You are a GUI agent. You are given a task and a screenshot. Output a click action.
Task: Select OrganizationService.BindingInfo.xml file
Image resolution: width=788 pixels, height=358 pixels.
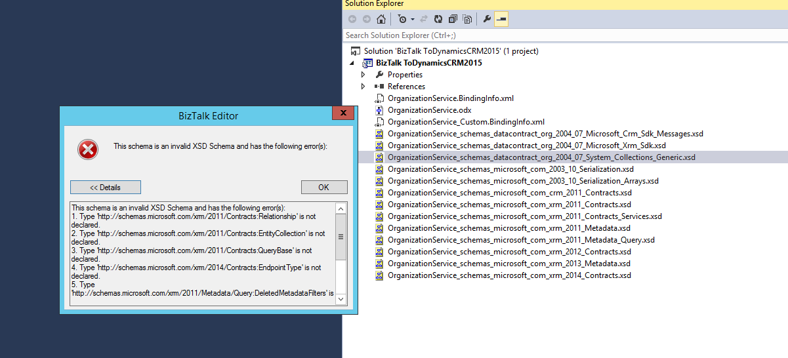[x=450, y=98]
